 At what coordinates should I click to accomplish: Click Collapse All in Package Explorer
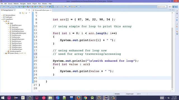click(x=20, y=13)
